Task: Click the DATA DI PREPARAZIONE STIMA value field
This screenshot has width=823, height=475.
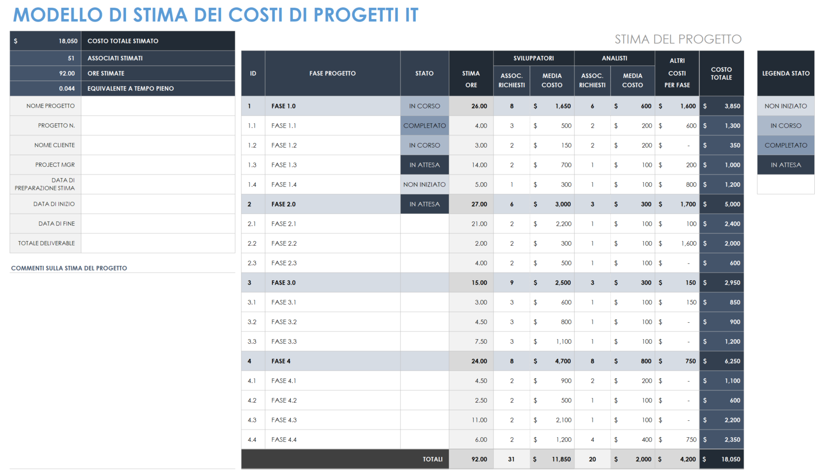Action: point(158,184)
